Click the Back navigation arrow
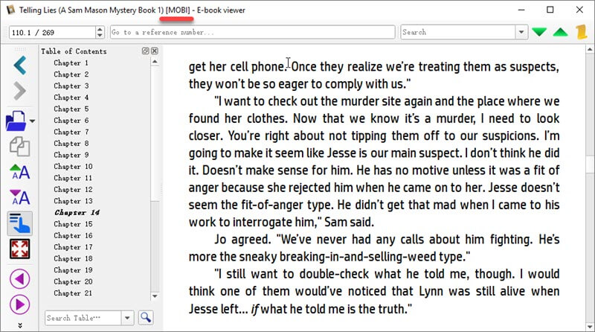 [x=19, y=65]
